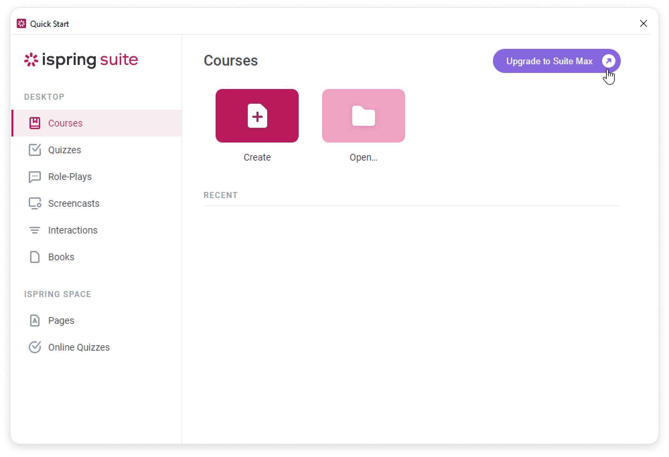Image resolution: width=669 pixels, height=457 pixels.
Task: Create a new course using the Create tile
Action: coord(257,116)
